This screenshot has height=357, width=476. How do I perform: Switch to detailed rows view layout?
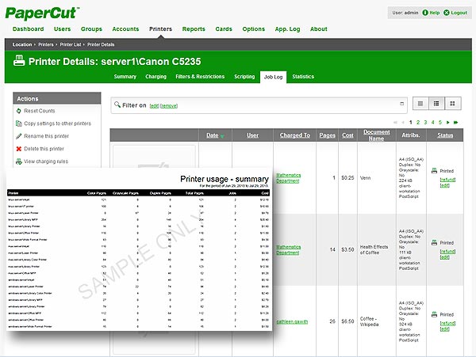[x=436, y=104]
